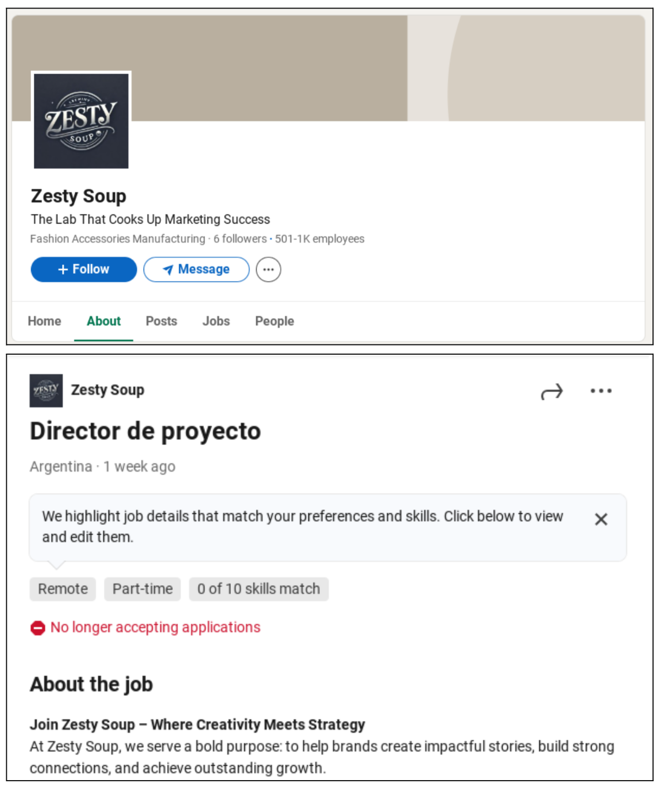
Task: Open the Zesty Soup name link on the job
Action: 107,389
